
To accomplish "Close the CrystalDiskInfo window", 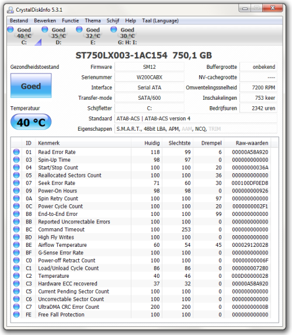I will click(x=273, y=8).
